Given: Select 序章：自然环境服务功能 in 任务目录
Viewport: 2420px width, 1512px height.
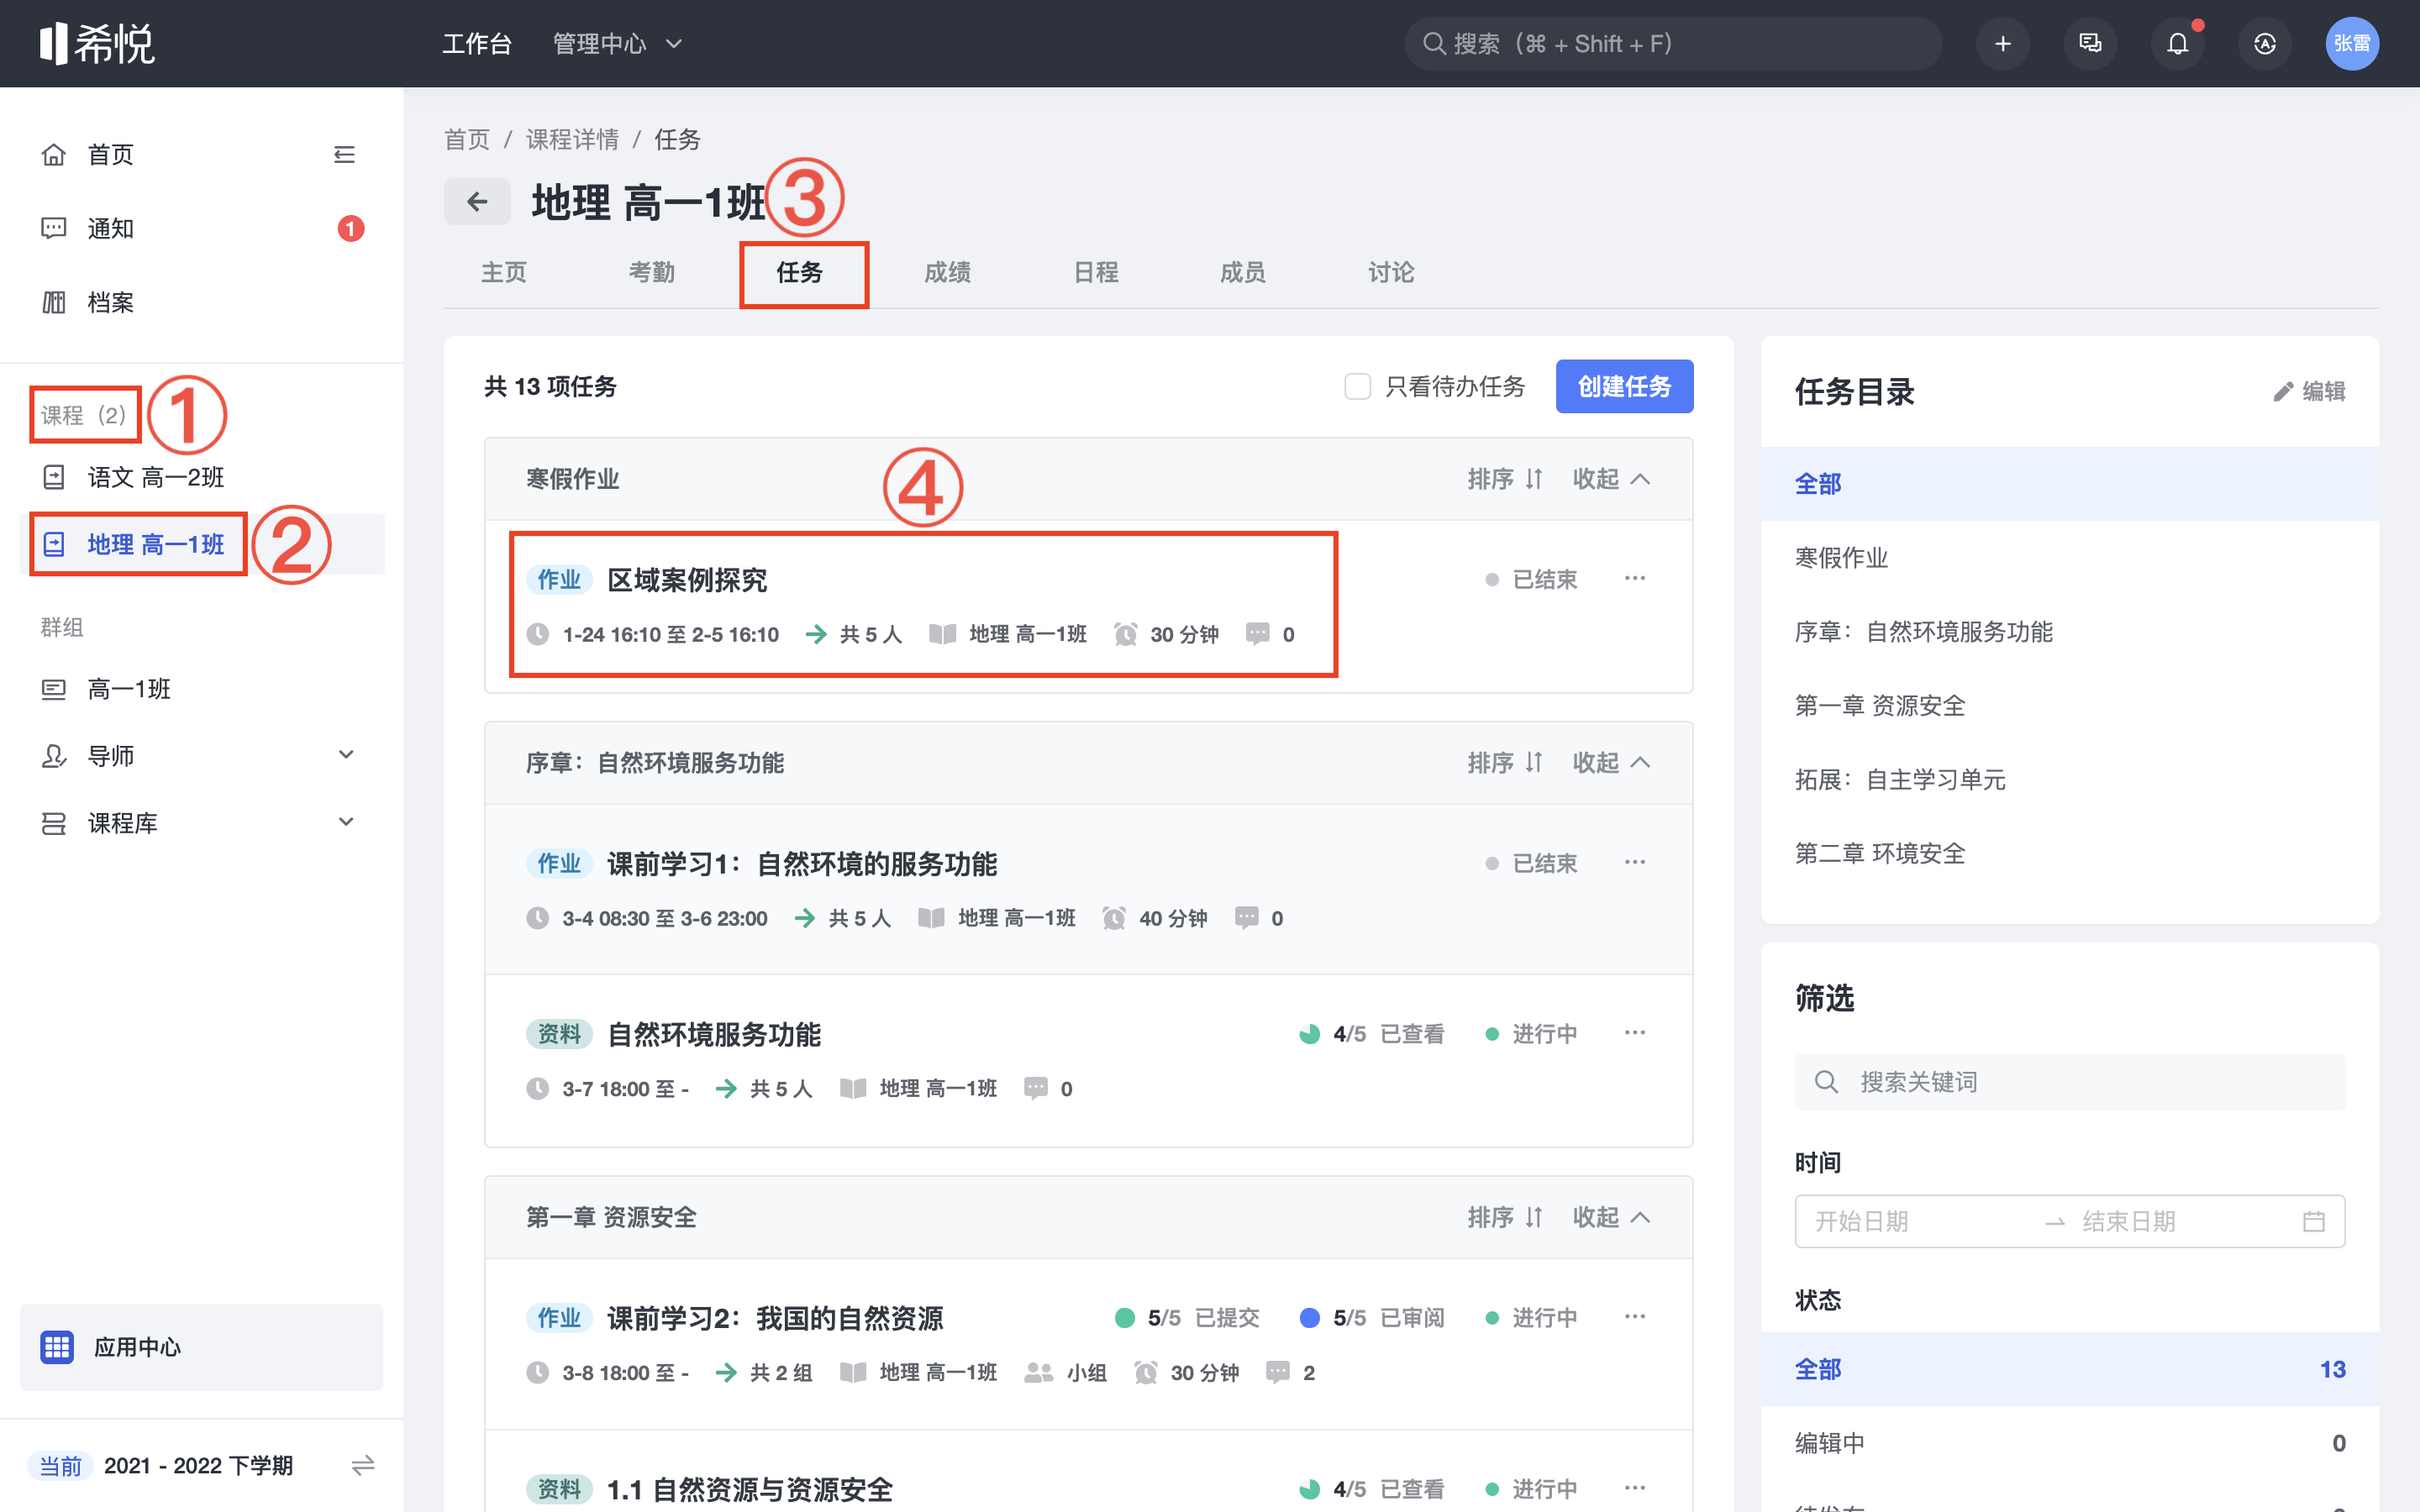Looking at the screenshot, I should tap(2069, 632).
